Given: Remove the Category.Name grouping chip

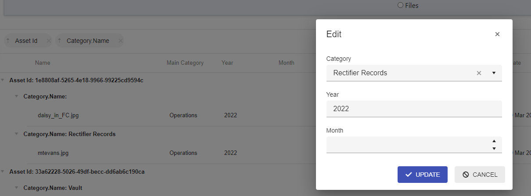Looking at the screenshot, I should click(x=120, y=41).
